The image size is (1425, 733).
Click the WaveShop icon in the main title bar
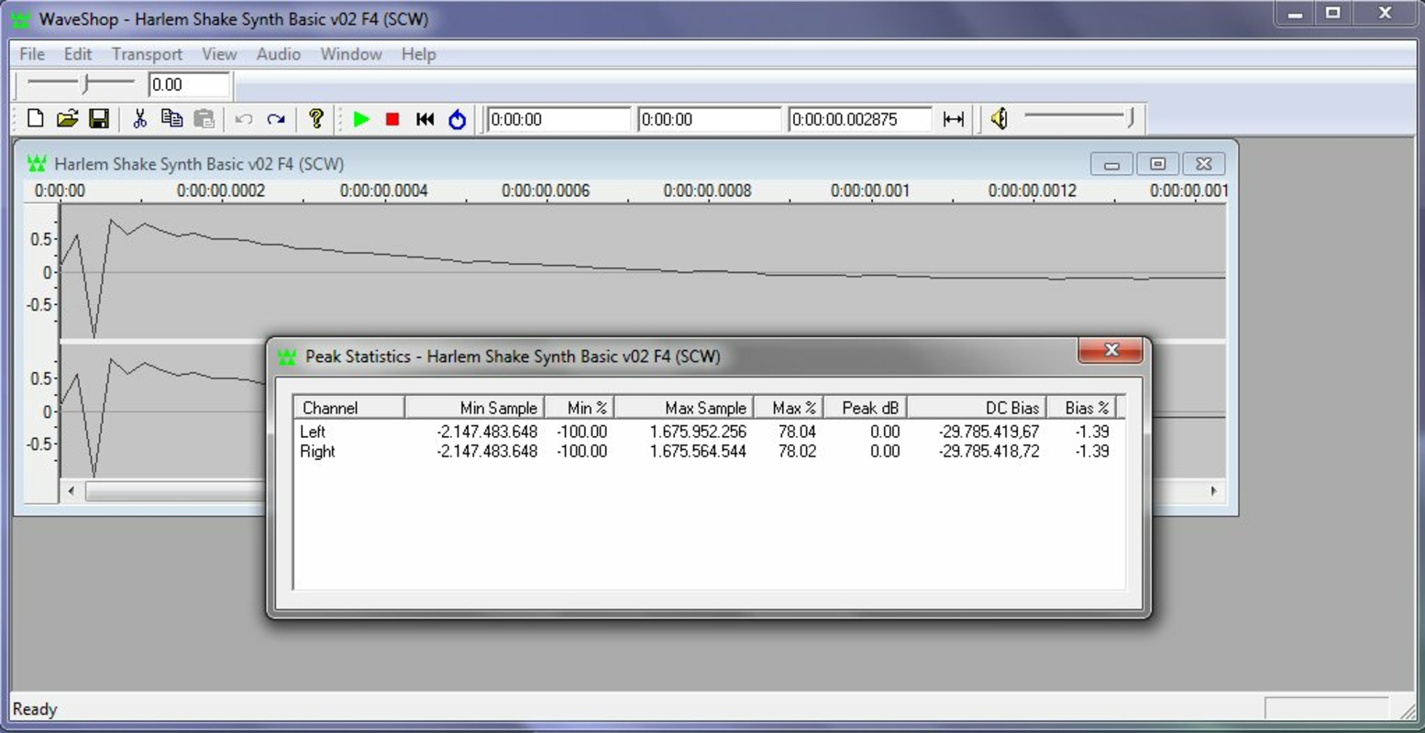(20, 19)
